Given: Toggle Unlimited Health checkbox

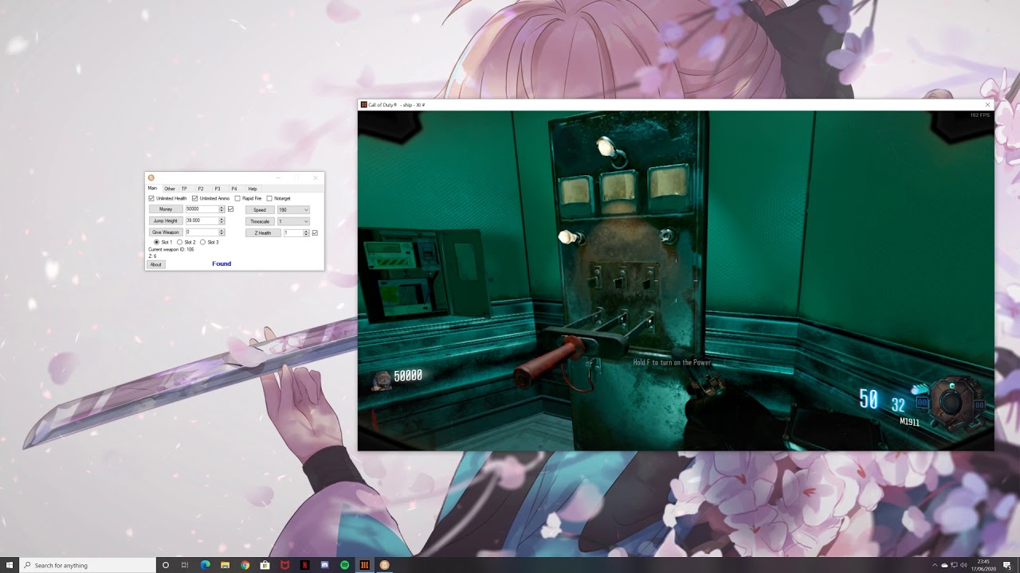Looking at the screenshot, I should pos(151,198).
